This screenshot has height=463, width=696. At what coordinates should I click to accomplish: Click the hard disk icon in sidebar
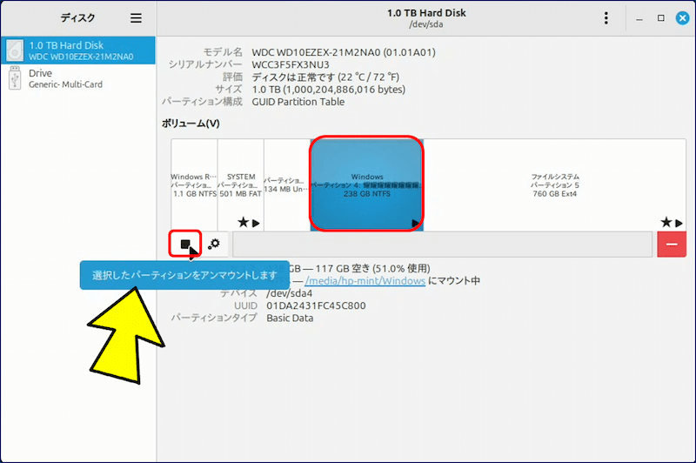tap(15, 50)
